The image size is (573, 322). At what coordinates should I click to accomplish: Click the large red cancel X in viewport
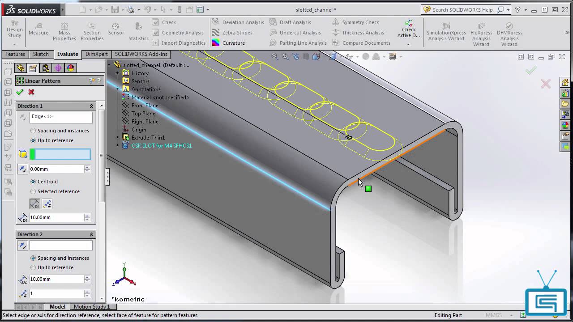[x=545, y=84]
